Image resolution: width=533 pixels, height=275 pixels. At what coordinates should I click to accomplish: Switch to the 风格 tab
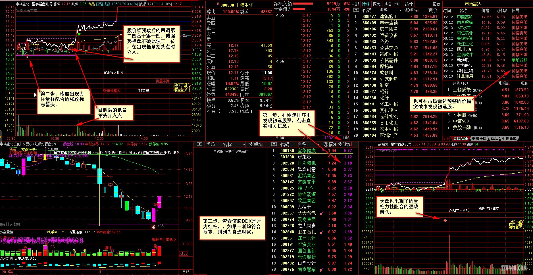coord(387,4)
